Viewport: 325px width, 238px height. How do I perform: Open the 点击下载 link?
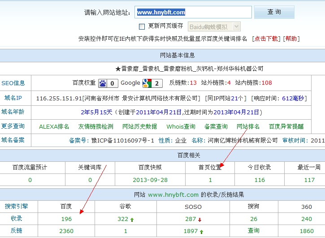point(266,39)
